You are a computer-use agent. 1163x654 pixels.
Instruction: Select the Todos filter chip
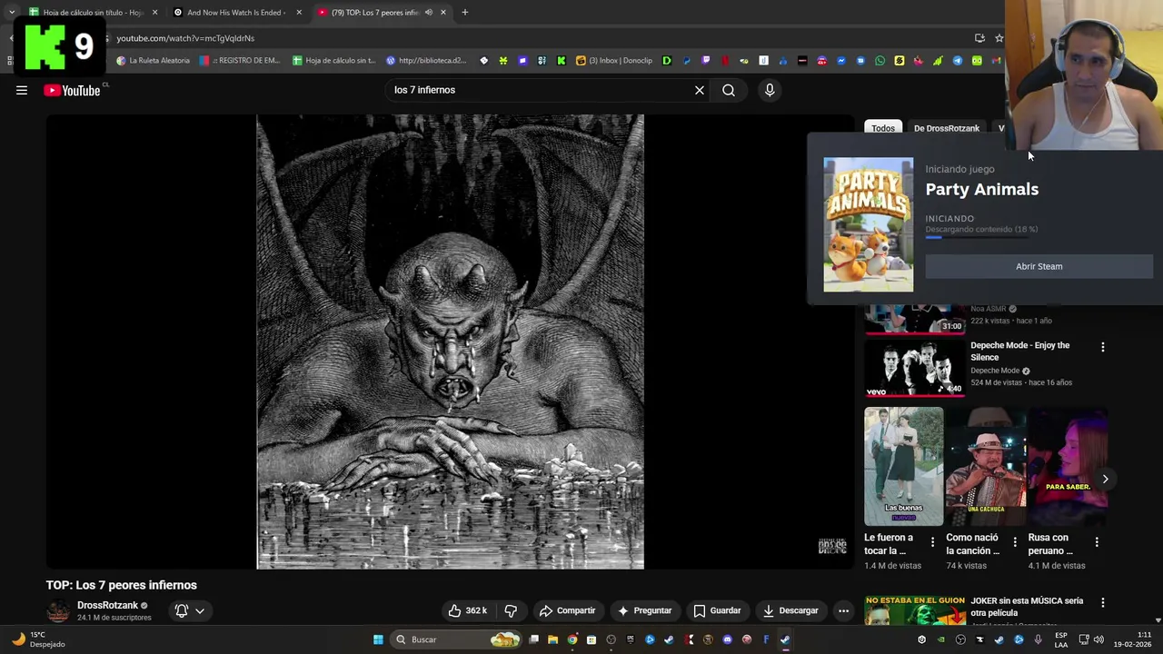pyautogui.click(x=883, y=128)
